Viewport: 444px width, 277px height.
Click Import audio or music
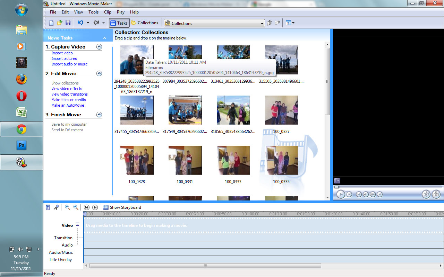[x=69, y=64]
